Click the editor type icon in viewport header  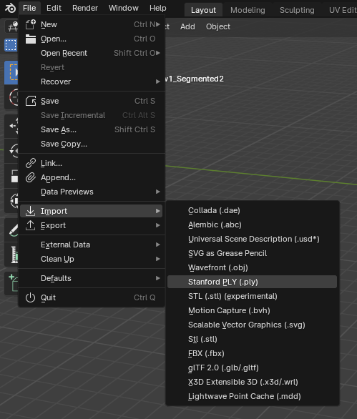(11, 26)
